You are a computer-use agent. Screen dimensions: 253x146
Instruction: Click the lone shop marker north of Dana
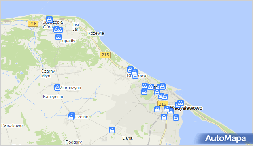[112, 130]
